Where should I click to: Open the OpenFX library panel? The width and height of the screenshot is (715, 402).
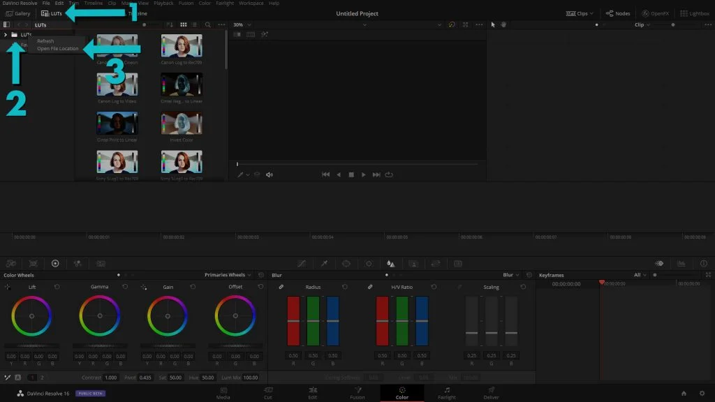[x=655, y=14]
